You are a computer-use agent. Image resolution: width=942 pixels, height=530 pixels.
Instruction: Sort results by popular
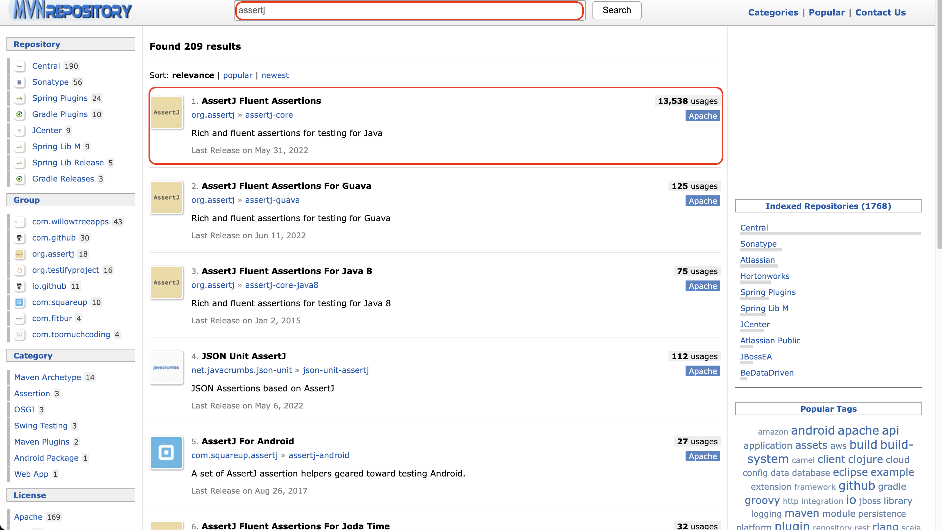point(237,75)
